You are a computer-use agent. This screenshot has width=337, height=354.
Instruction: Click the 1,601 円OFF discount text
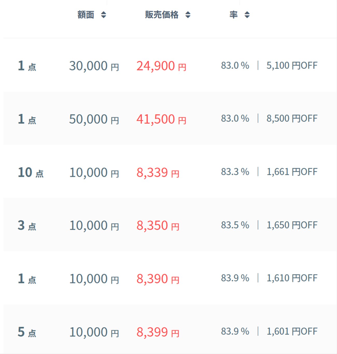pyautogui.click(x=292, y=331)
